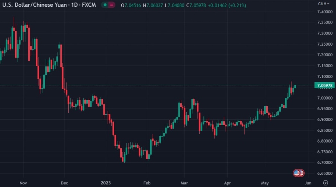Image resolution: width=336 pixels, height=187 pixels.
Task: Click the 6.80000 price axis label
Action: click(x=325, y=141)
